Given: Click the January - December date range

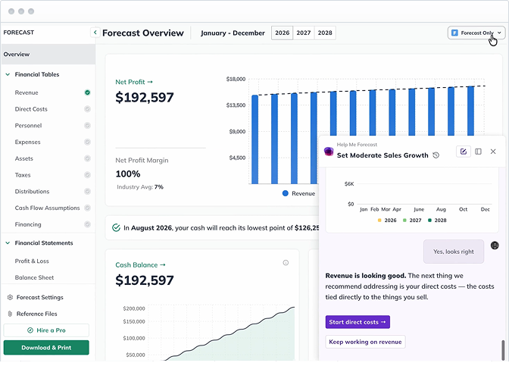Looking at the screenshot, I should click(x=233, y=33).
